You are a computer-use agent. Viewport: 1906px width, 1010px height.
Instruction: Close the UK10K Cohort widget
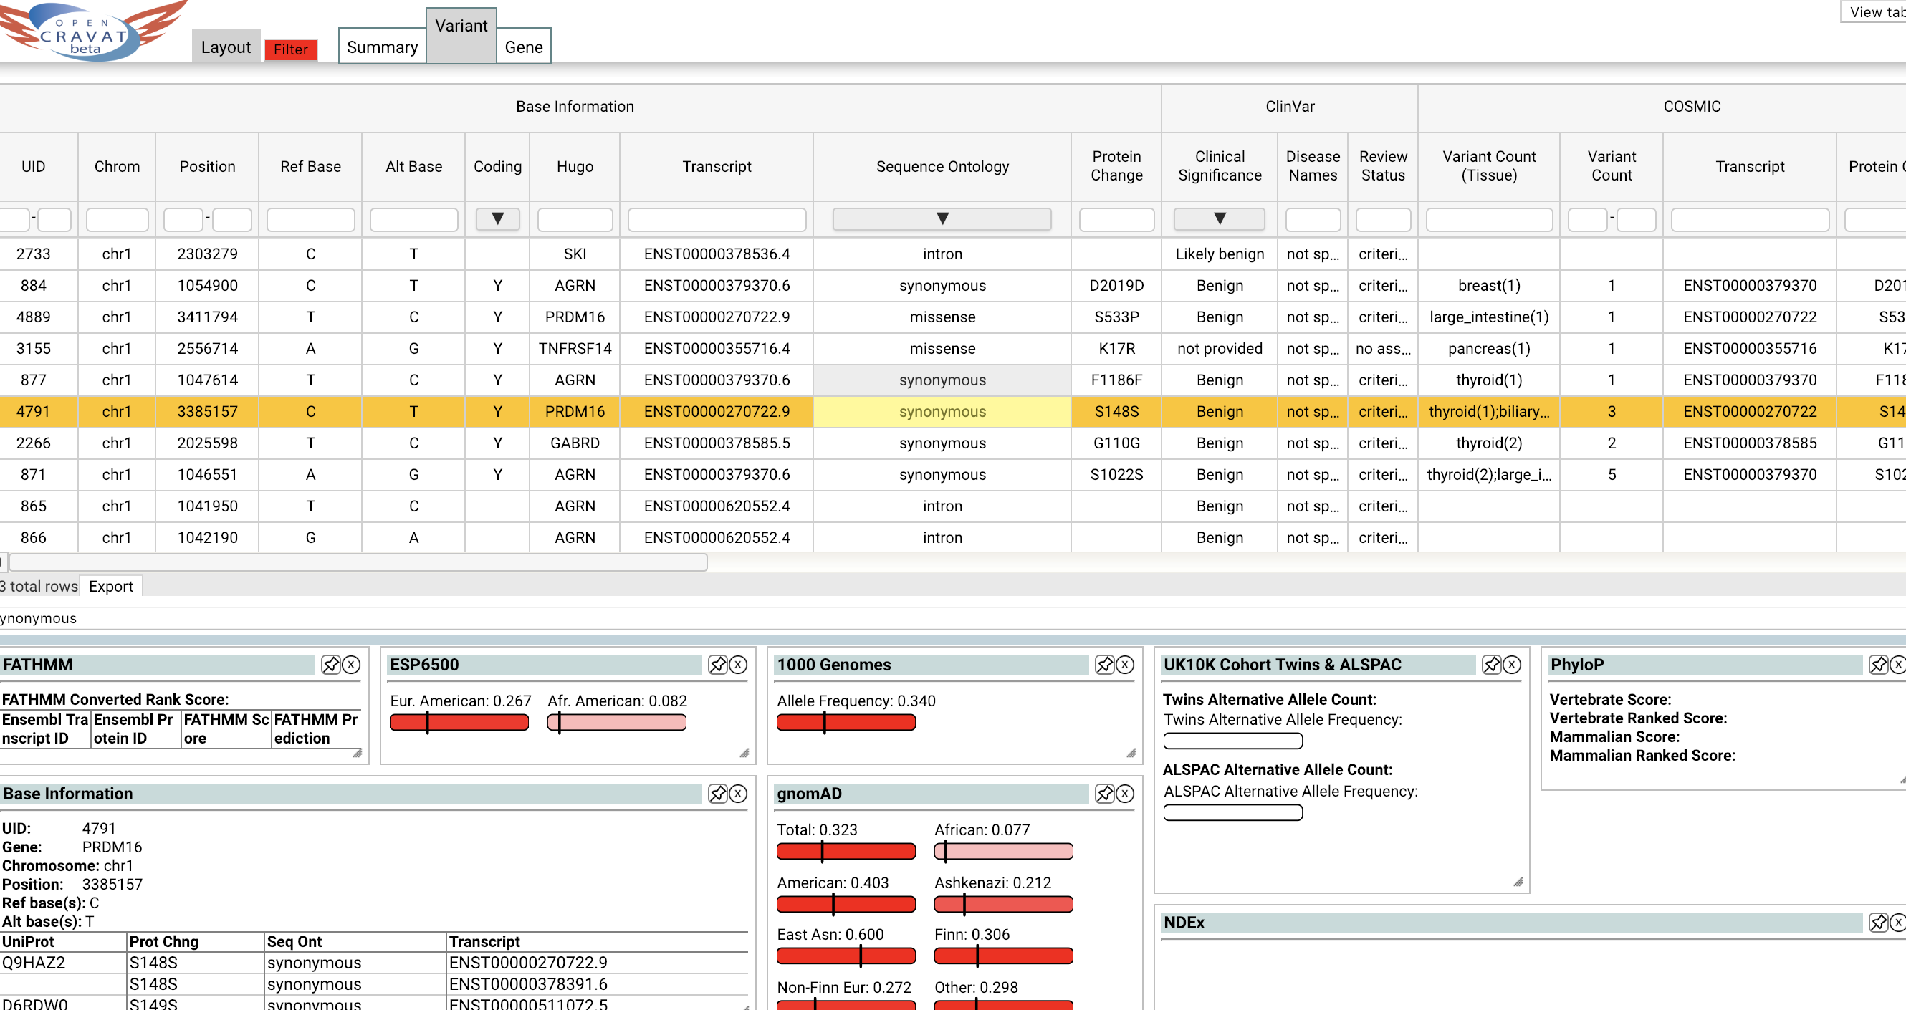tap(1513, 665)
